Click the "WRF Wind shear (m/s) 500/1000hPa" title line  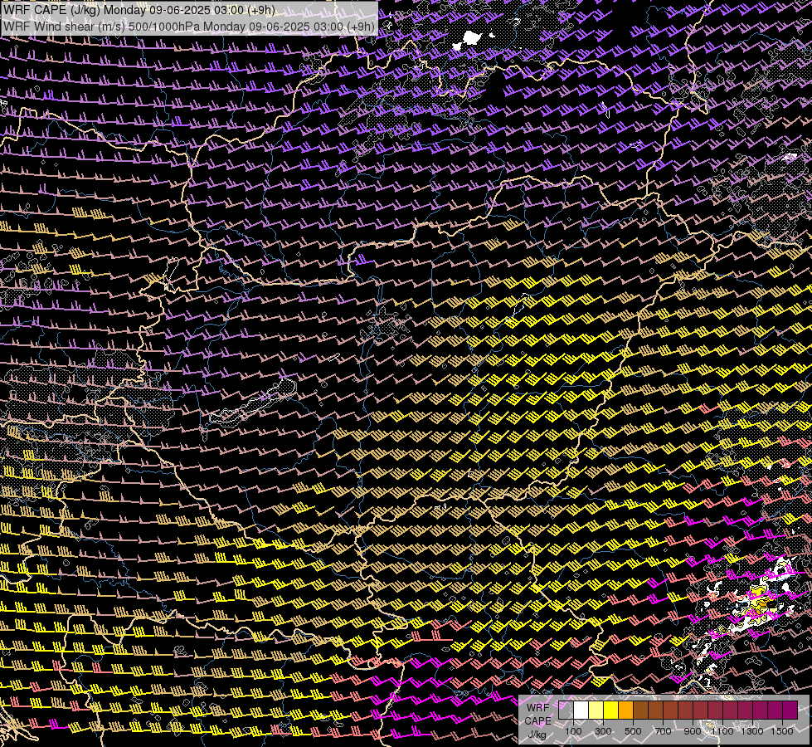(x=188, y=27)
